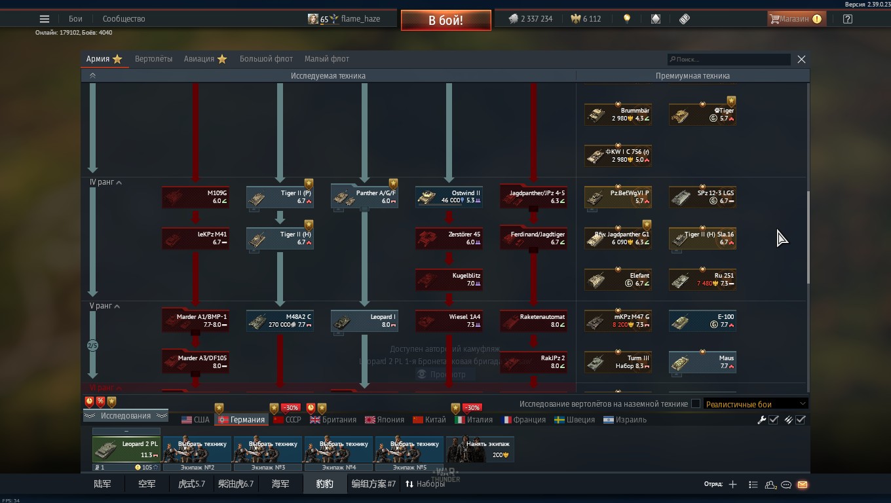The height and width of the screenshot is (503, 891).
Task: Open the help question mark icon
Action: (x=848, y=19)
